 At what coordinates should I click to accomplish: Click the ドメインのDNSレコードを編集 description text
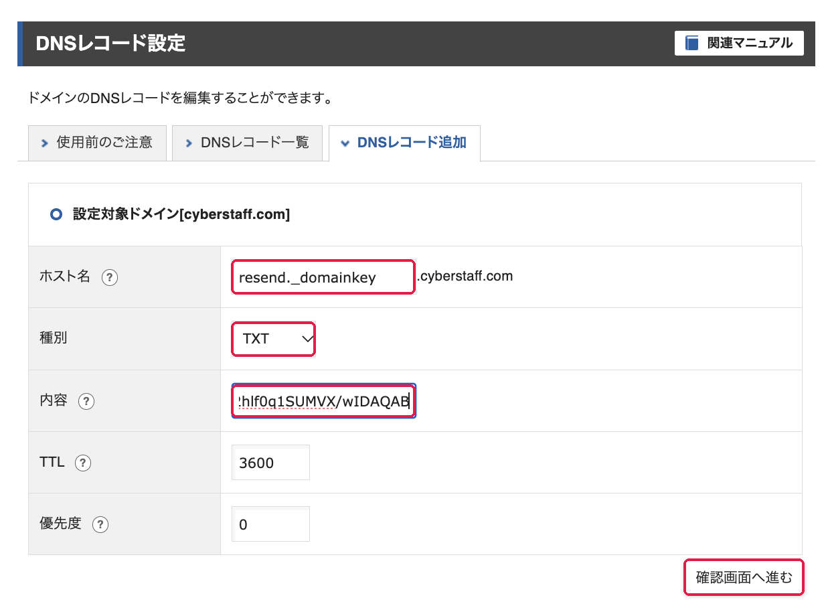click(181, 99)
